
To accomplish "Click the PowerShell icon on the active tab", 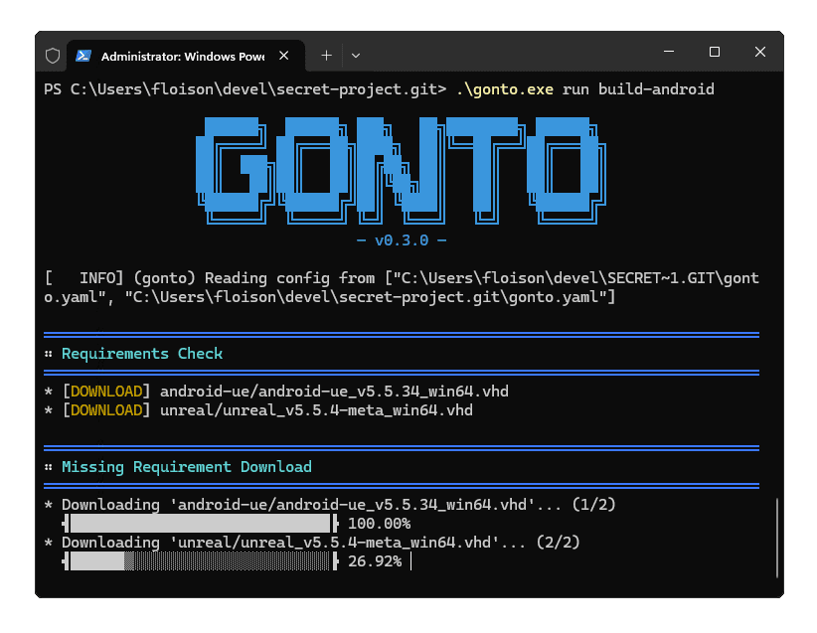I will (85, 55).
